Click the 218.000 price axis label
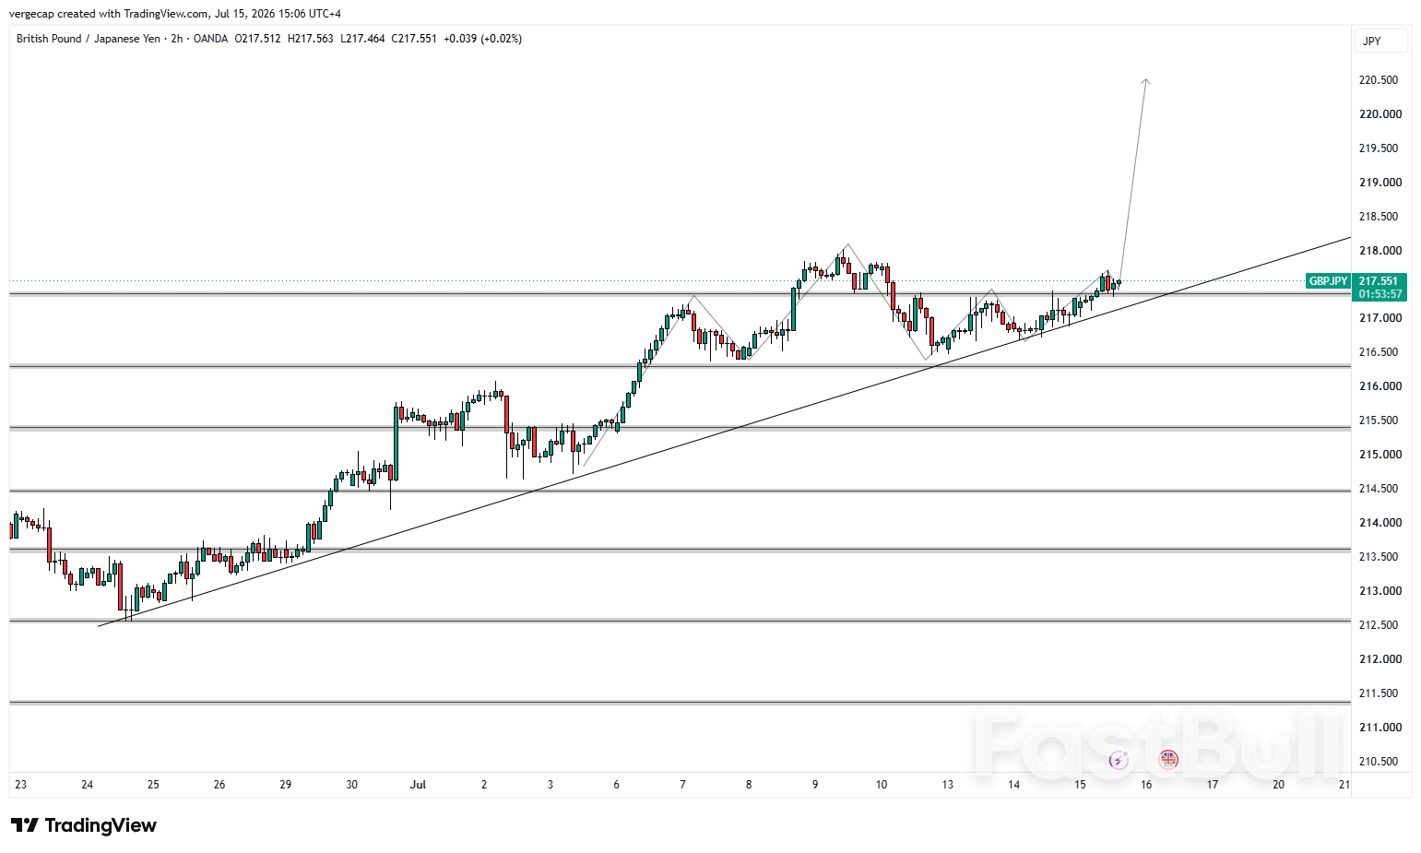Viewport: 1421px width, 853px height. point(1380,251)
